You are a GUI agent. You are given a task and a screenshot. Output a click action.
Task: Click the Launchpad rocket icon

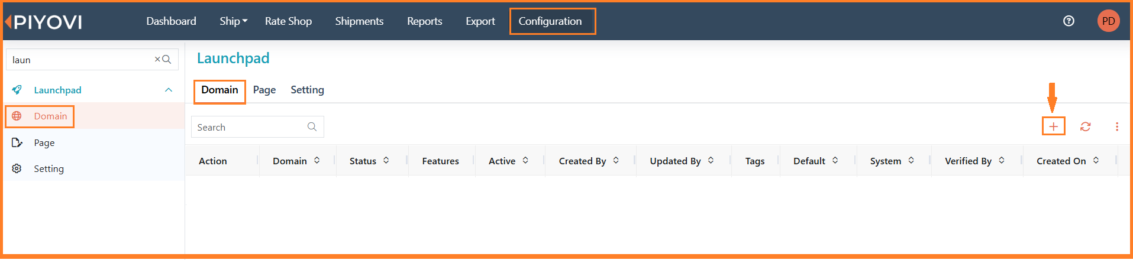pos(17,90)
